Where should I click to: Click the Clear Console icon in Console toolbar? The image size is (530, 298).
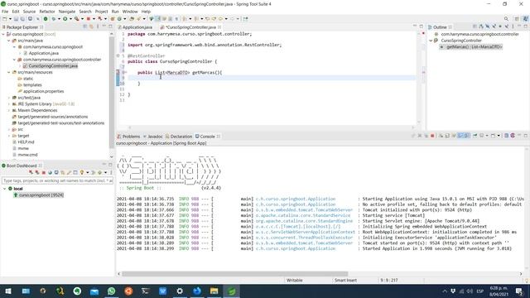pyautogui.click(x=441, y=136)
